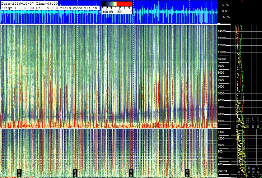The height and width of the screenshot is (178, 262).
Task: Click the 3000 frequency axis label
Action: (x=221, y=107)
